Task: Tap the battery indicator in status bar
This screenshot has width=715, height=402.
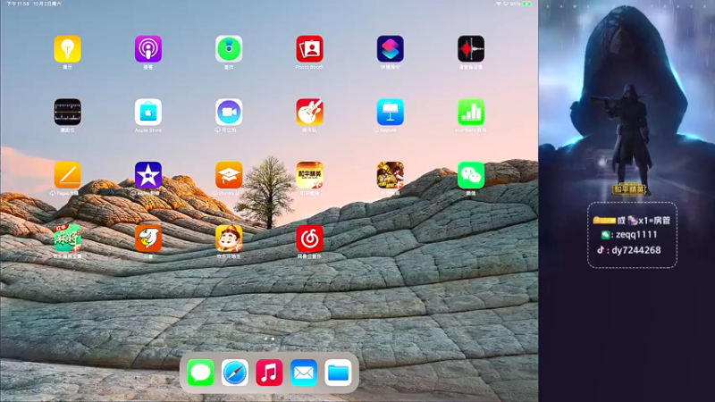Action: point(527,4)
